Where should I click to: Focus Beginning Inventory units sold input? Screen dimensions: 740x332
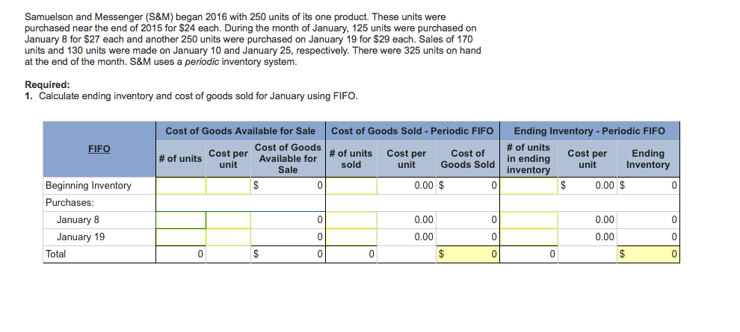(352, 185)
